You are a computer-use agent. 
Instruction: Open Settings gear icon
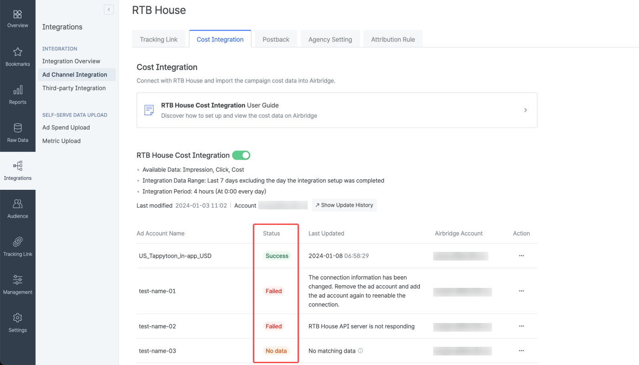coord(17,318)
